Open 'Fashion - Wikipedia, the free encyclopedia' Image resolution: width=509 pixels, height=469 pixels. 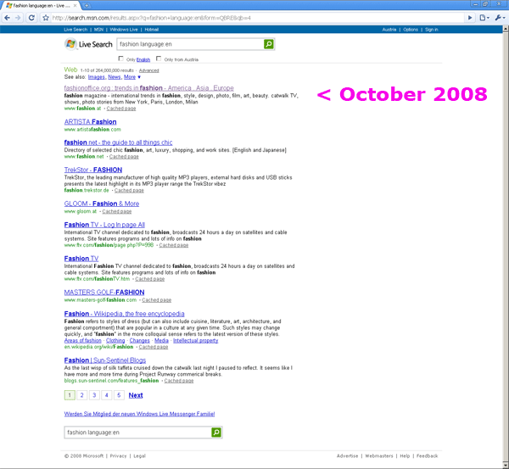pyautogui.click(x=125, y=314)
